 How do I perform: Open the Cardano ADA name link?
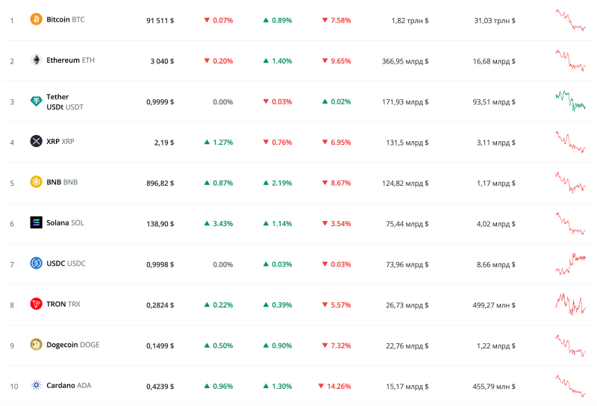click(x=69, y=385)
